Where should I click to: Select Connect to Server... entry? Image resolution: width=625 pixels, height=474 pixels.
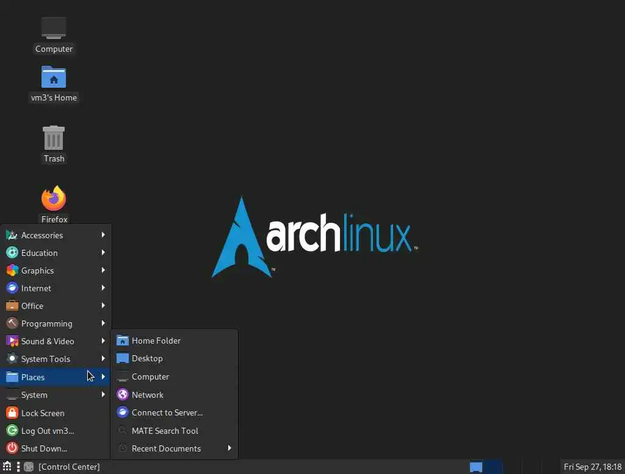[175, 412]
